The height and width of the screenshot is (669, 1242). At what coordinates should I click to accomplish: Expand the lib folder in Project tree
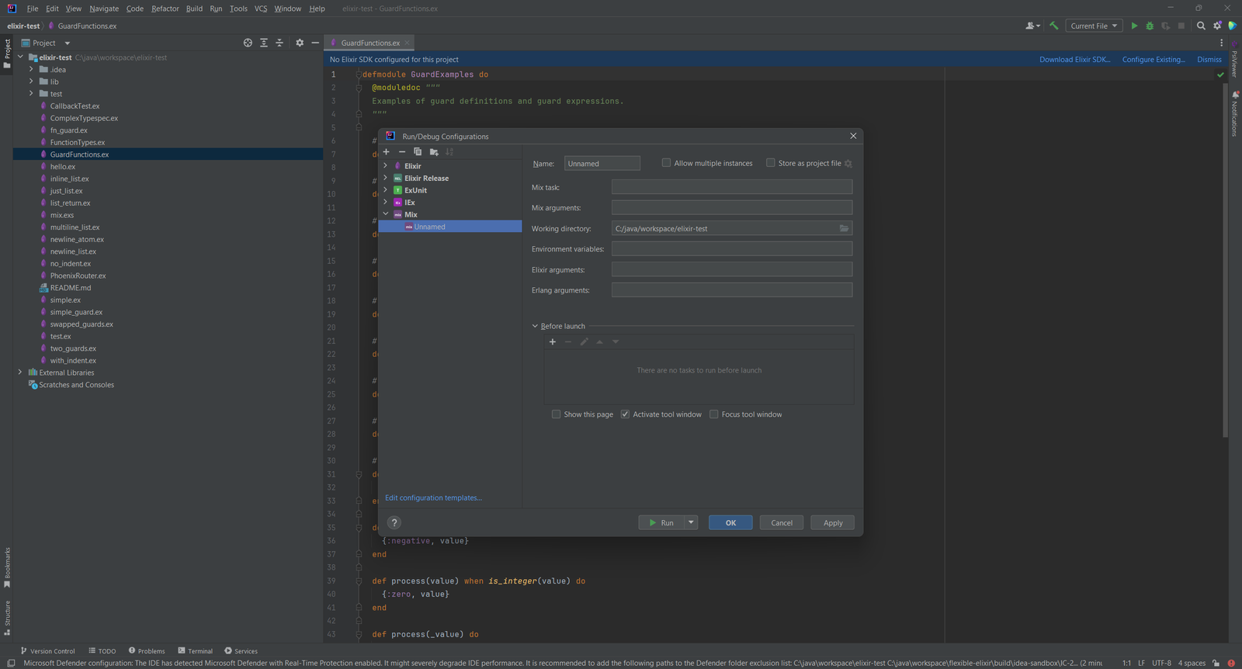pos(31,81)
